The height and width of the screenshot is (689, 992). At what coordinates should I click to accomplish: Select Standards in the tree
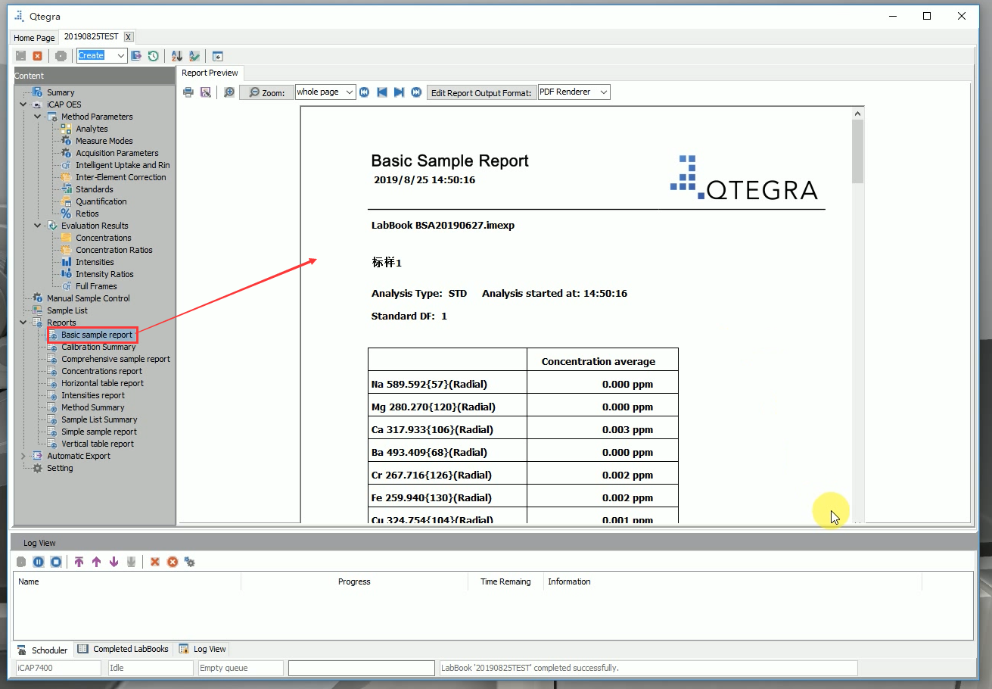[94, 189]
